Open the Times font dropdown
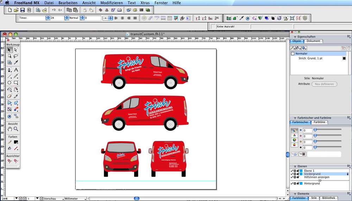The image size is (352, 201). pos(48,18)
